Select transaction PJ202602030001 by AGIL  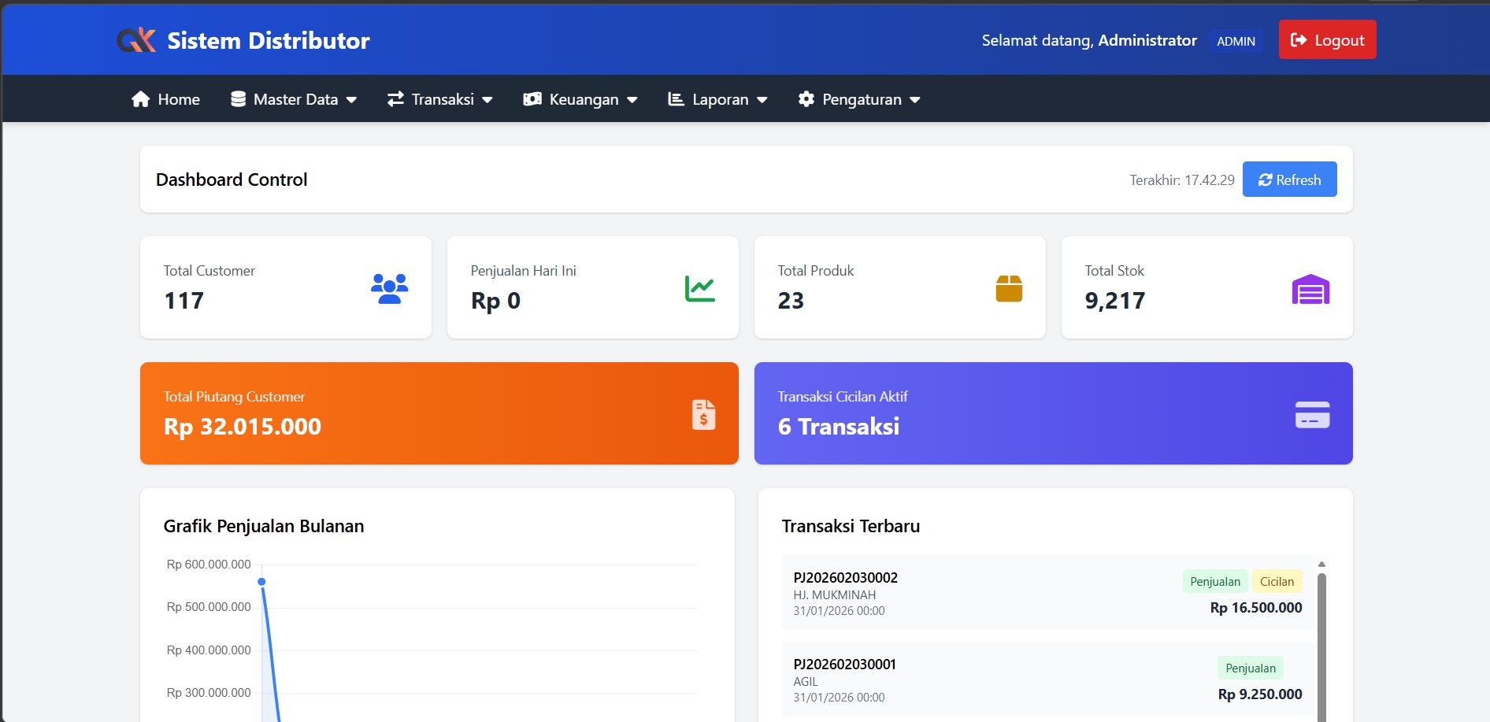point(844,665)
